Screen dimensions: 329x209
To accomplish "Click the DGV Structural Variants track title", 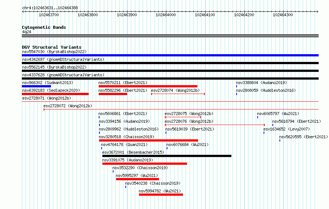I will [x=52, y=47].
